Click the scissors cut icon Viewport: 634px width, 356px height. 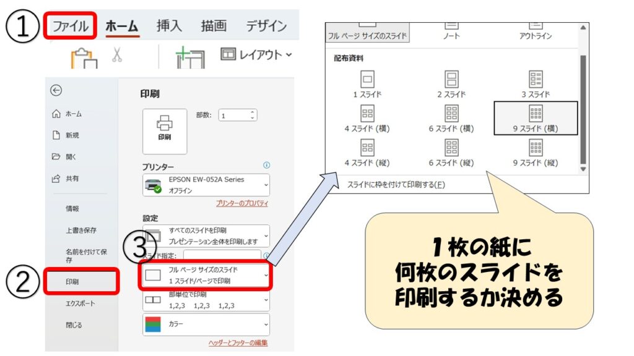pos(117,55)
